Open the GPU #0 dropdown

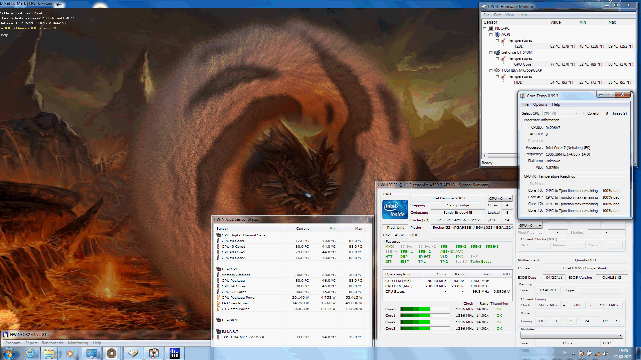pyautogui.click(x=530, y=226)
